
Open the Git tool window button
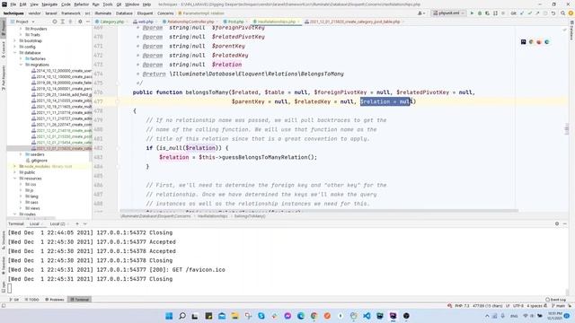point(14,300)
